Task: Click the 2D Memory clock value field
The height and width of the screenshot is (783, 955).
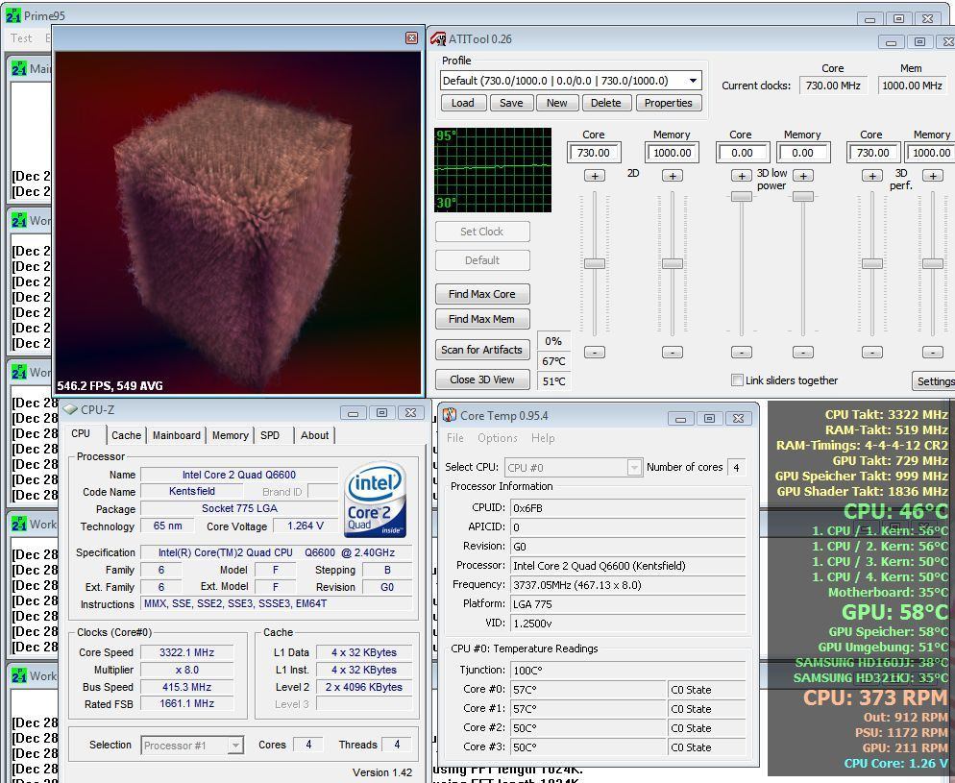Action: coord(673,153)
